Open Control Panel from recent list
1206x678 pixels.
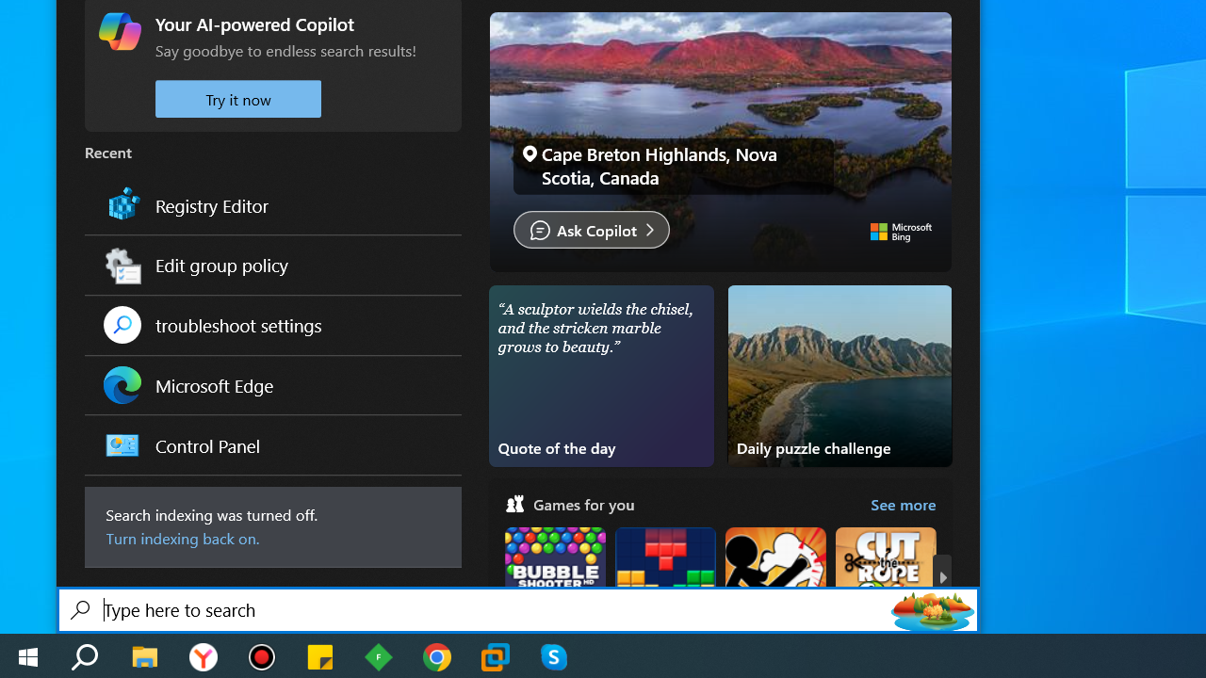pos(272,445)
